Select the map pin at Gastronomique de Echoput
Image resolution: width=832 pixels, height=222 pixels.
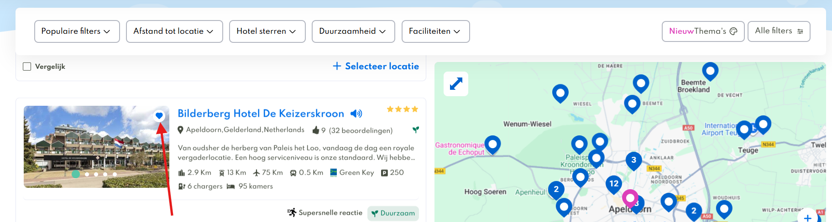(x=492, y=145)
